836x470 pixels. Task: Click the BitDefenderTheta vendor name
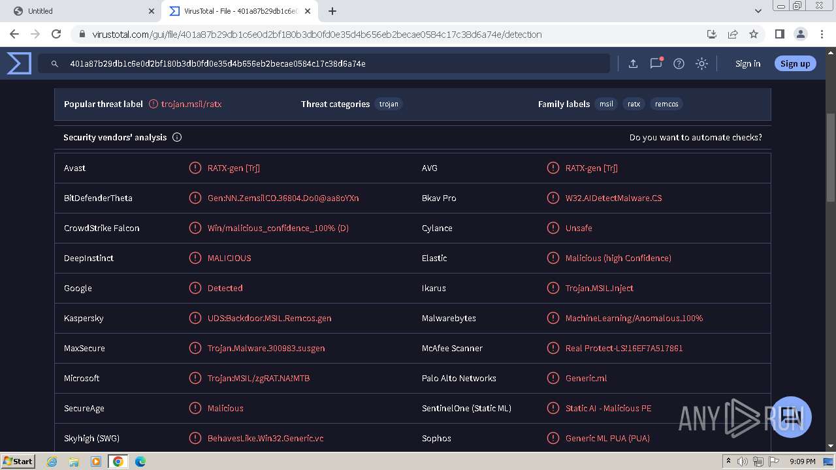[98, 198]
